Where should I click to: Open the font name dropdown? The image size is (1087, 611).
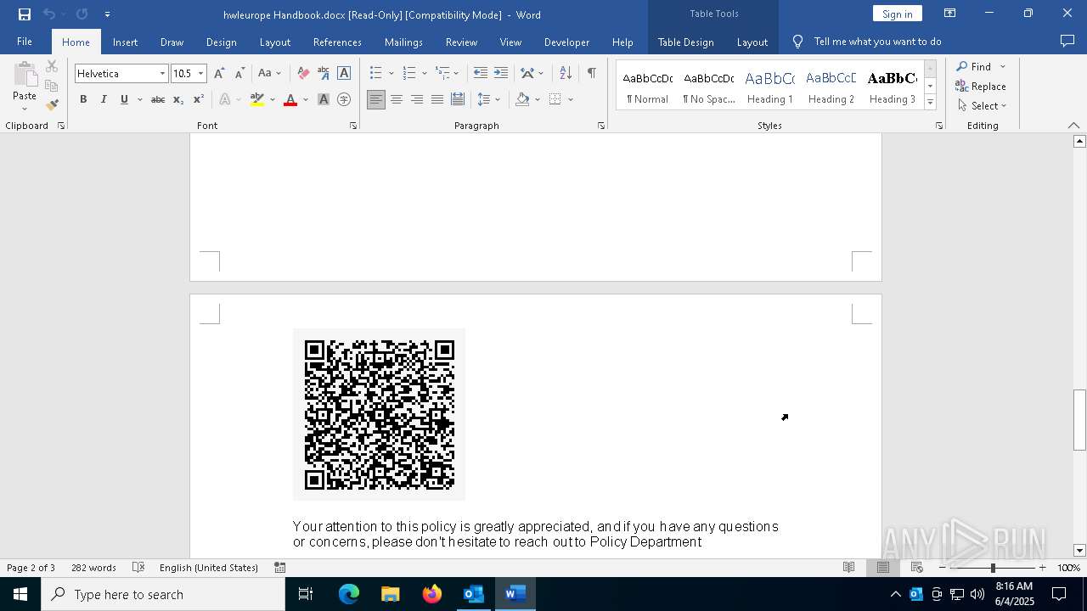(162, 74)
